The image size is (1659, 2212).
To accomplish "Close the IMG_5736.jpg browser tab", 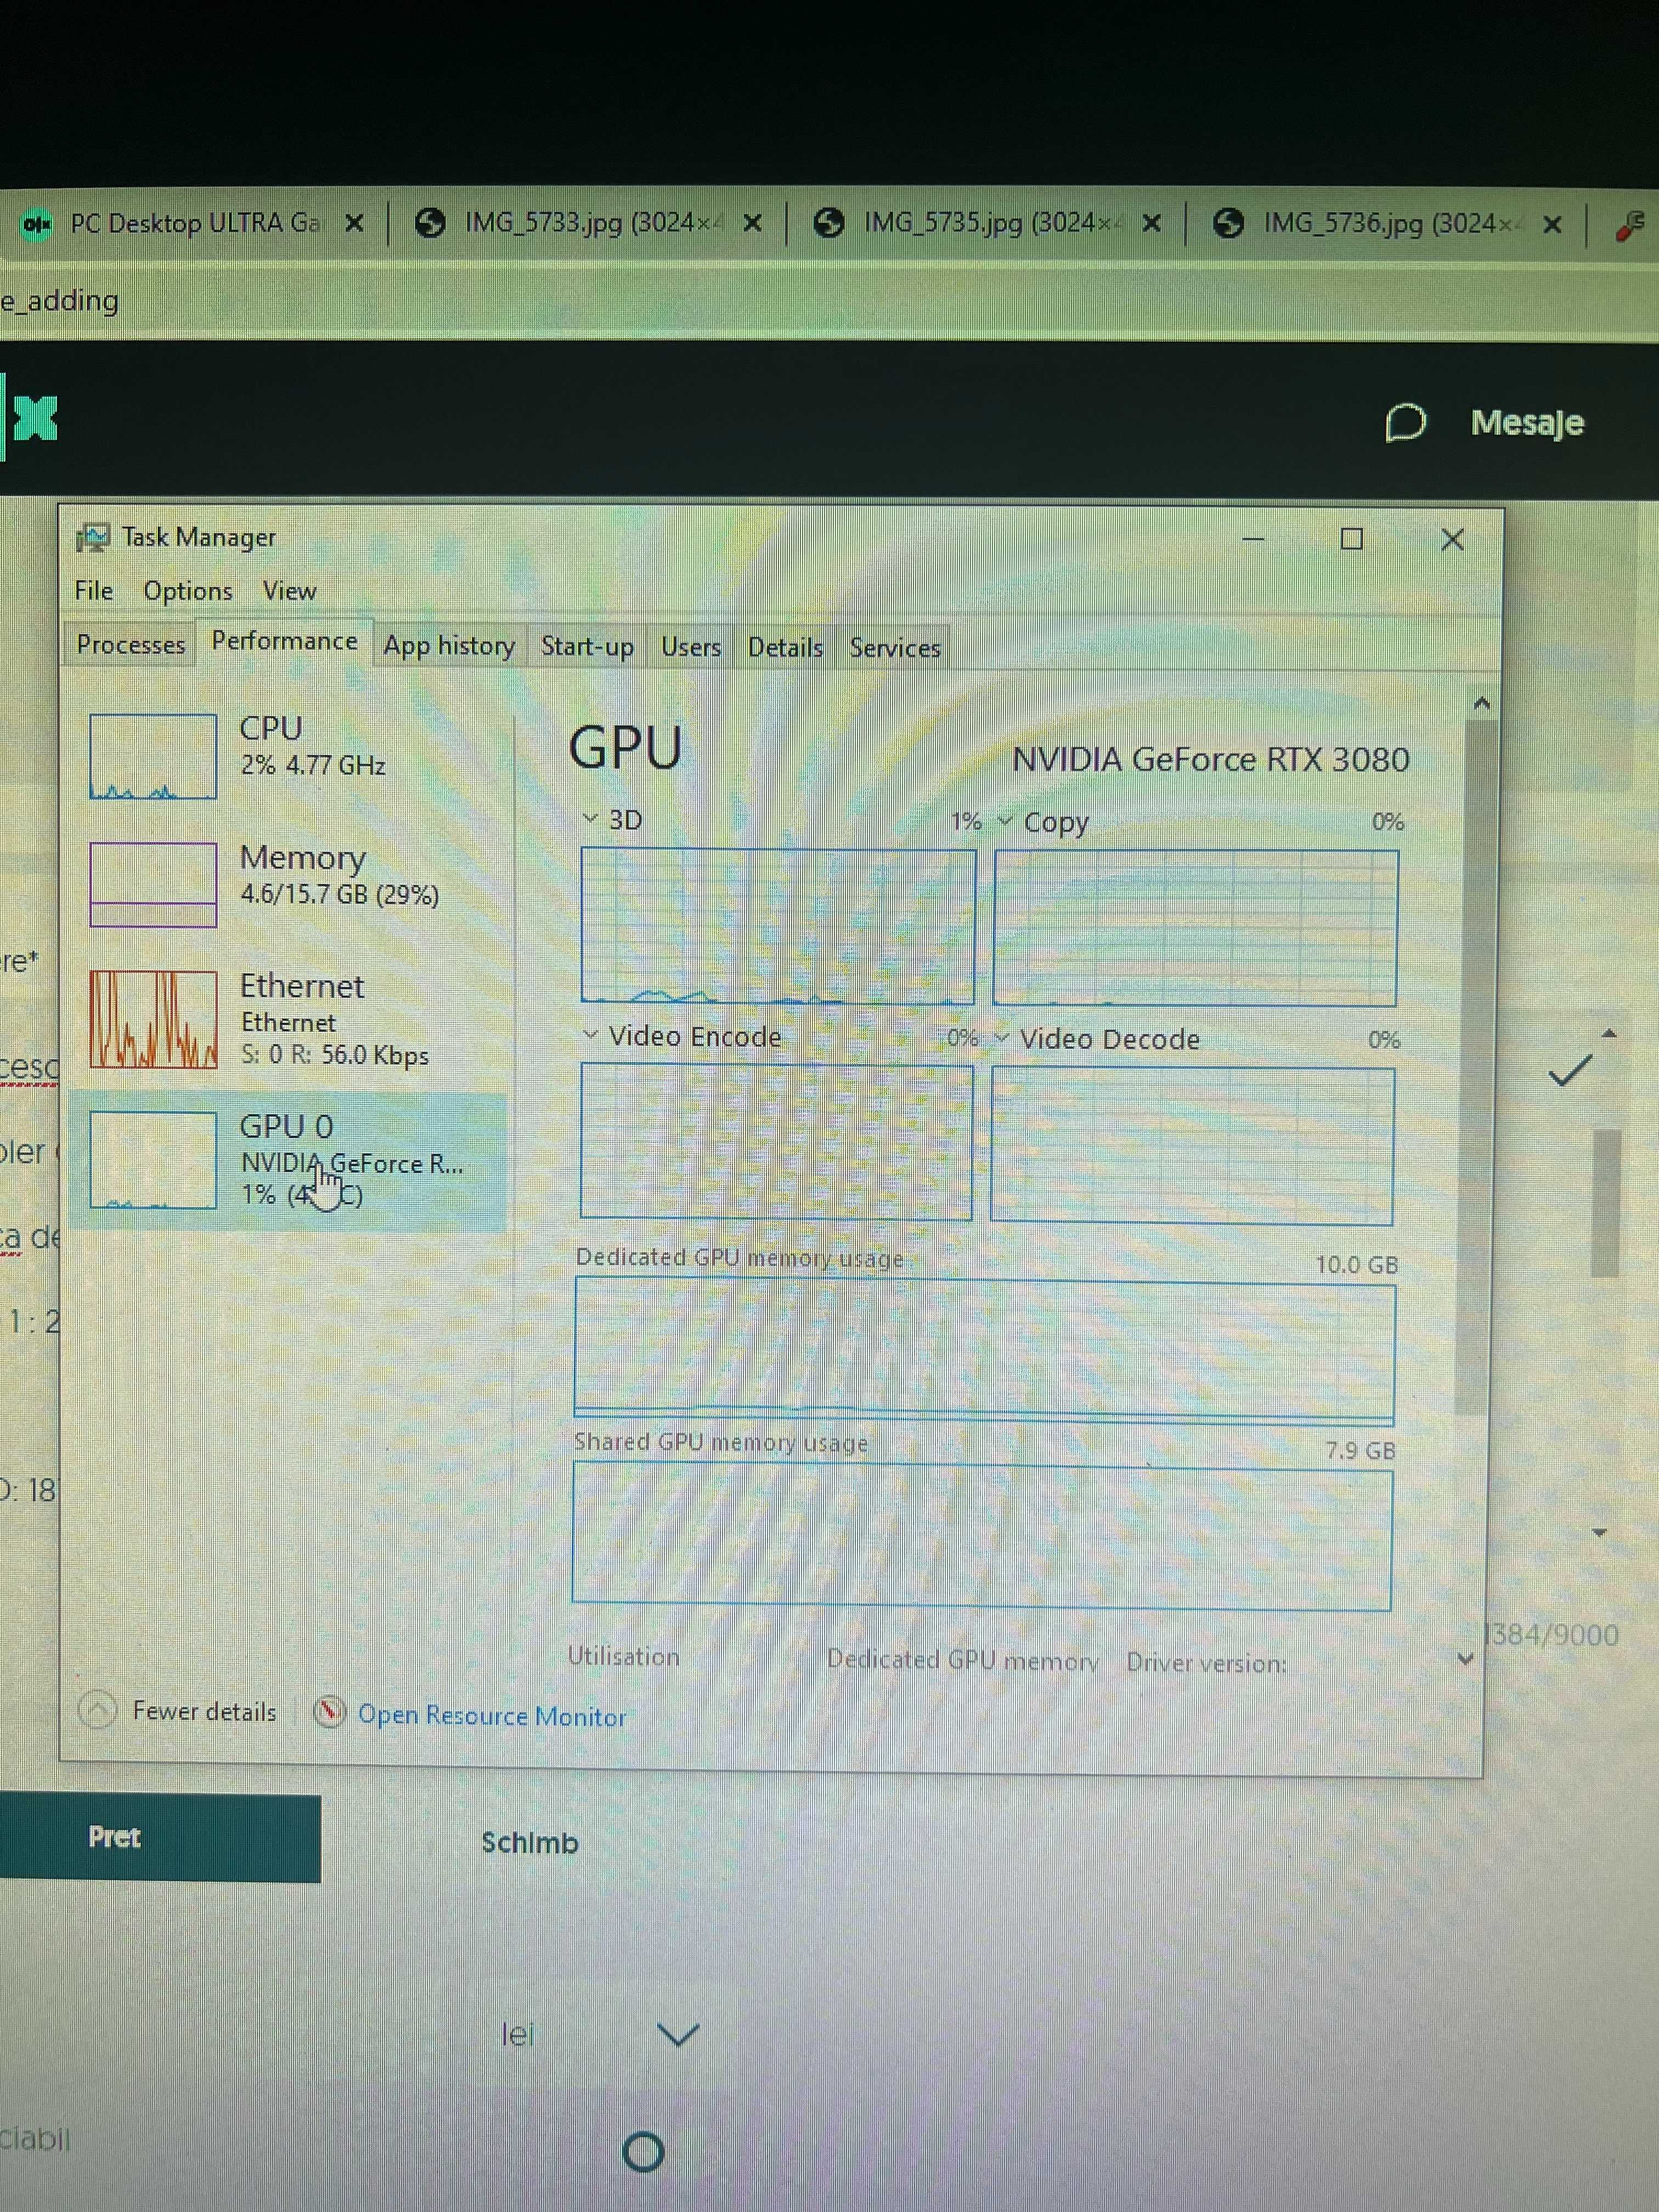I will coord(1552,224).
